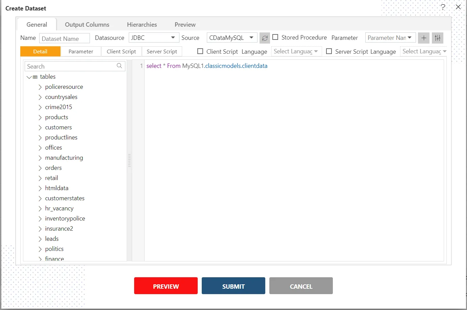Expand the offices table node
Screen dimensions: 467x310
point(40,148)
